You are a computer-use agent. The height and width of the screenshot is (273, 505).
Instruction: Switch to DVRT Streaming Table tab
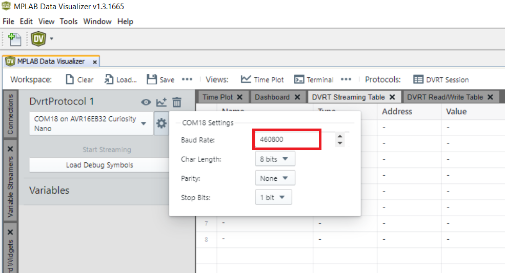(x=348, y=97)
